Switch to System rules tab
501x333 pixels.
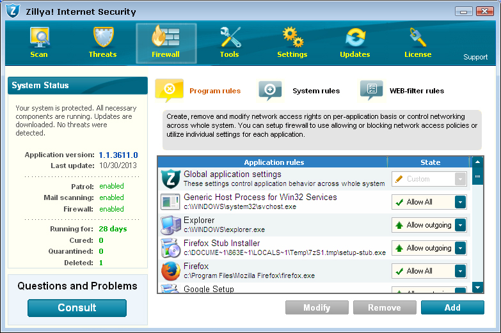316,91
